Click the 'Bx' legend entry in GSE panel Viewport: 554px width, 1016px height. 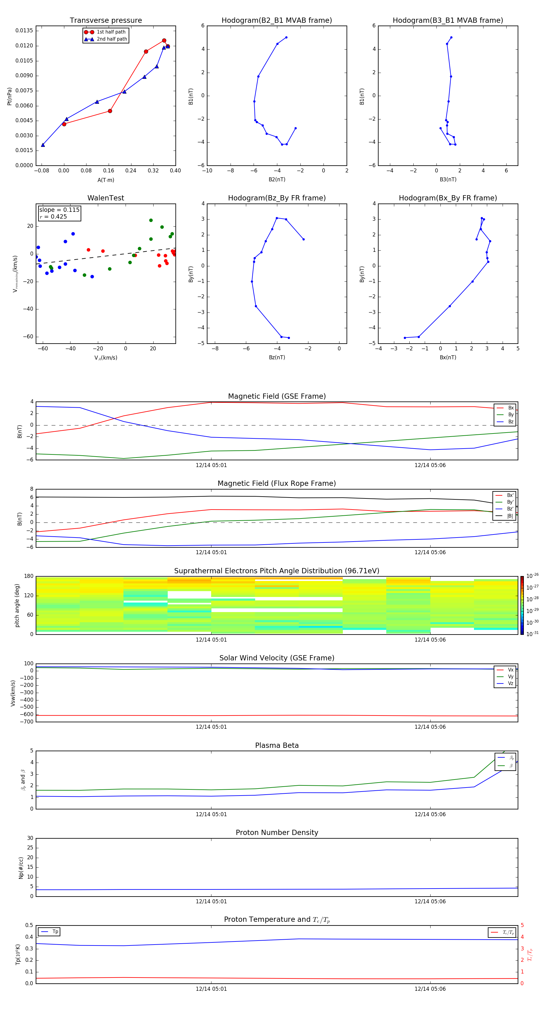tap(505, 408)
